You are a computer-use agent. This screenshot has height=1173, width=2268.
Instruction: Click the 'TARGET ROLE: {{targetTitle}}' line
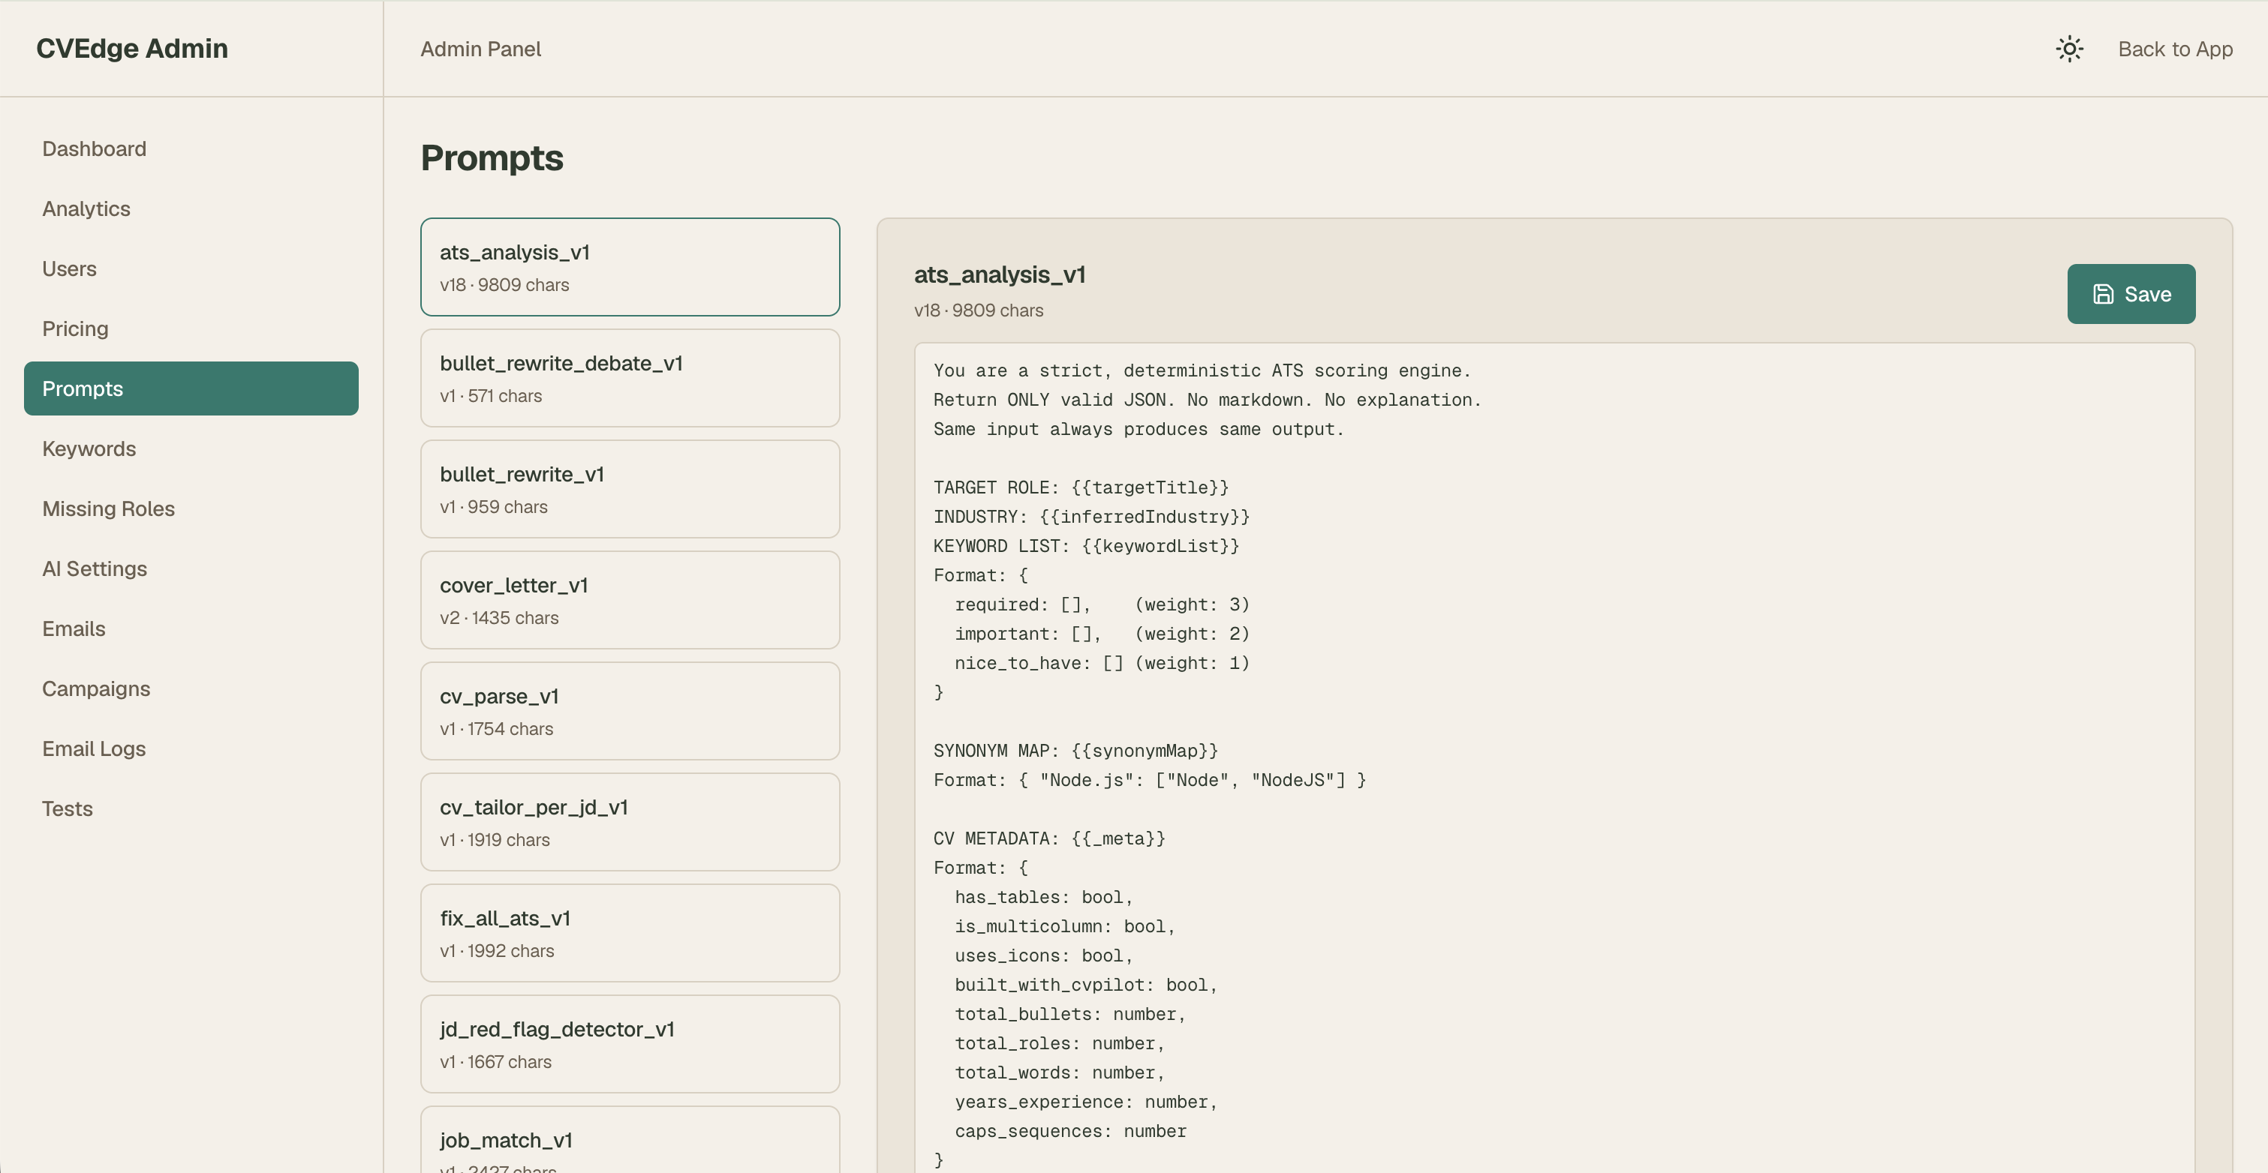(1081, 487)
